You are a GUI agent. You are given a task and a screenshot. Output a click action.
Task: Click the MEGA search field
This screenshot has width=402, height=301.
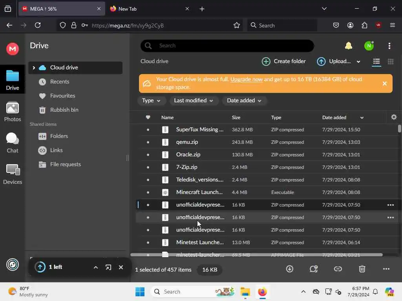click(x=227, y=45)
